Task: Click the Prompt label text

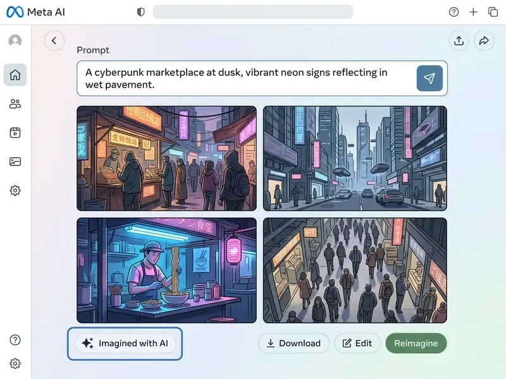Action: point(93,51)
